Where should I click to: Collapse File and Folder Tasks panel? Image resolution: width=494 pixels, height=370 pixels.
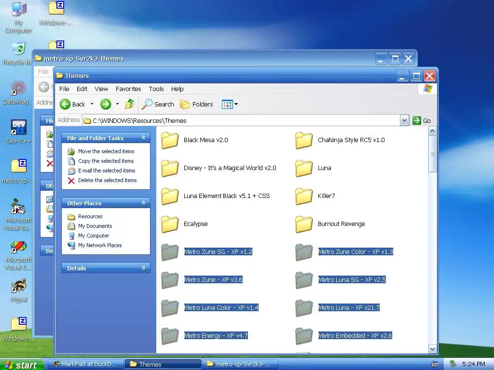(x=143, y=138)
